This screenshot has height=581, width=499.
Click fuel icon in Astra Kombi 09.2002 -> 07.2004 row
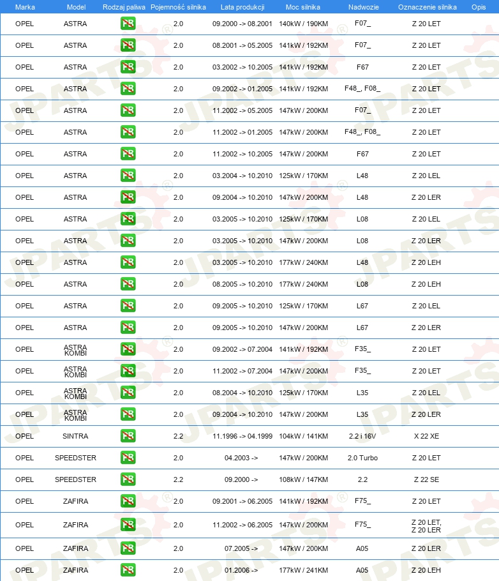128,349
